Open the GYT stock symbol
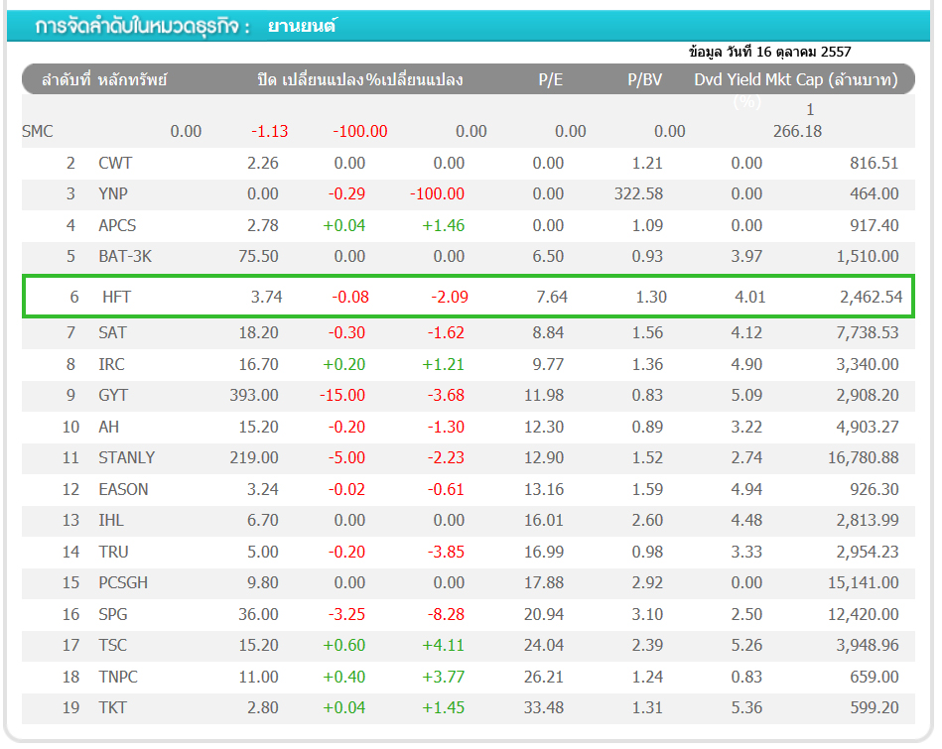The image size is (942, 749). 113,396
